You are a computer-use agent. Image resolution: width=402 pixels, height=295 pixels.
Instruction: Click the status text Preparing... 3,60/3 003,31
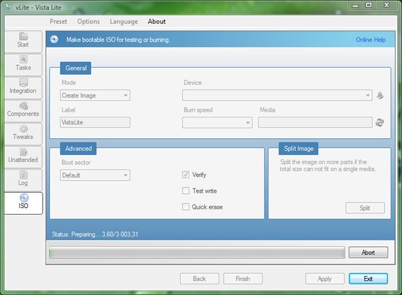[95, 235]
